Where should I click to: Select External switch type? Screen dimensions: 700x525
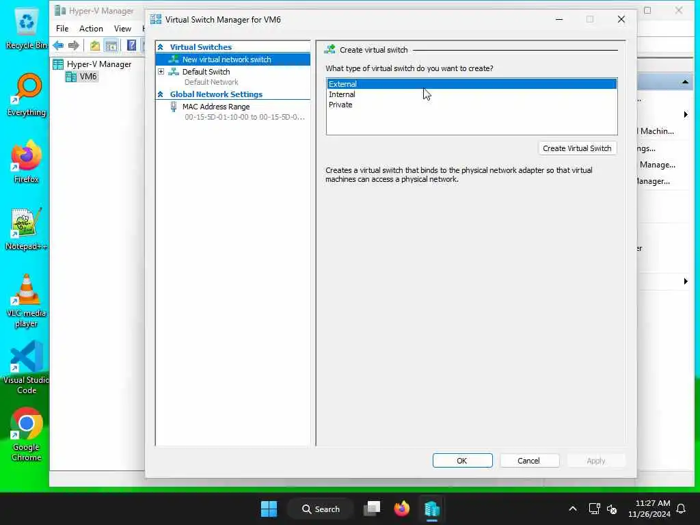tap(472, 84)
